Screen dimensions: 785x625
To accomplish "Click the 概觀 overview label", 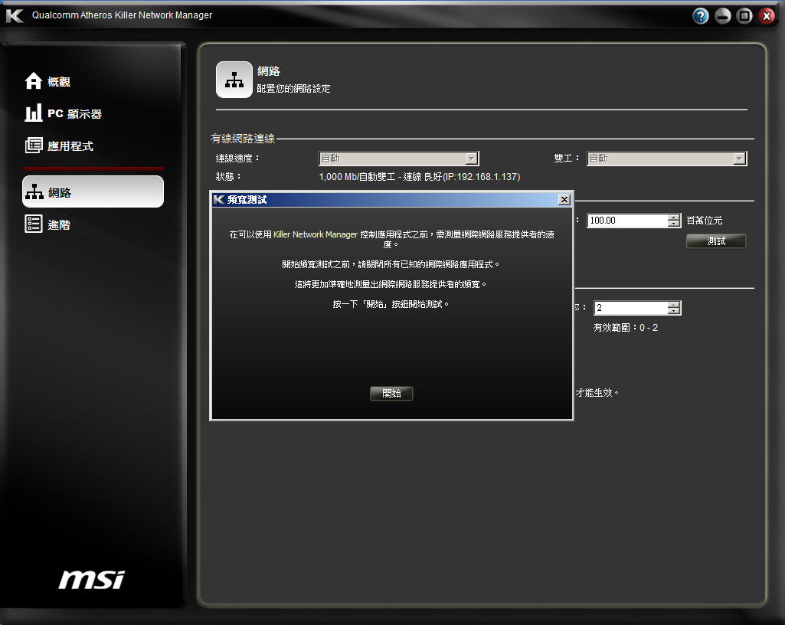I will 58,82.
